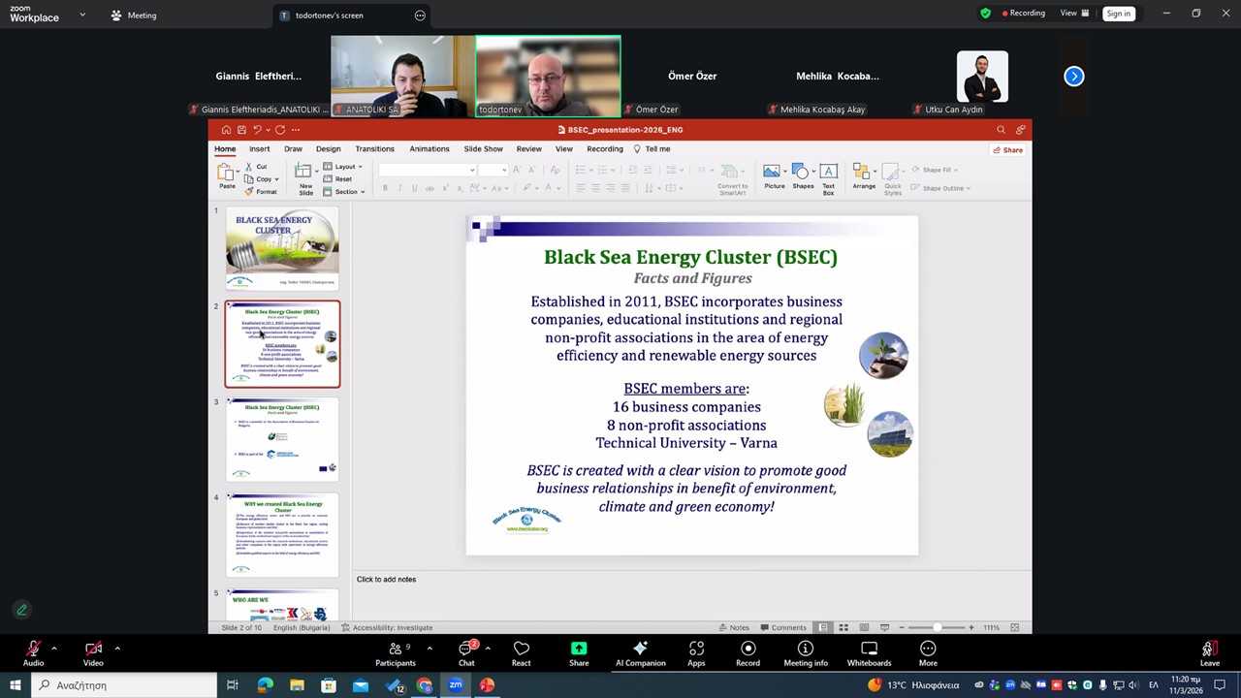
Task: Start the camera with Video button
Action: pyautogui.click(x=93, y=653)
